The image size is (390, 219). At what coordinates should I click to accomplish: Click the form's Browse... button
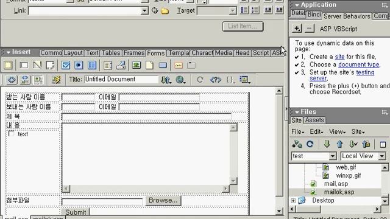pyautogui.click(x=163, y=200)
